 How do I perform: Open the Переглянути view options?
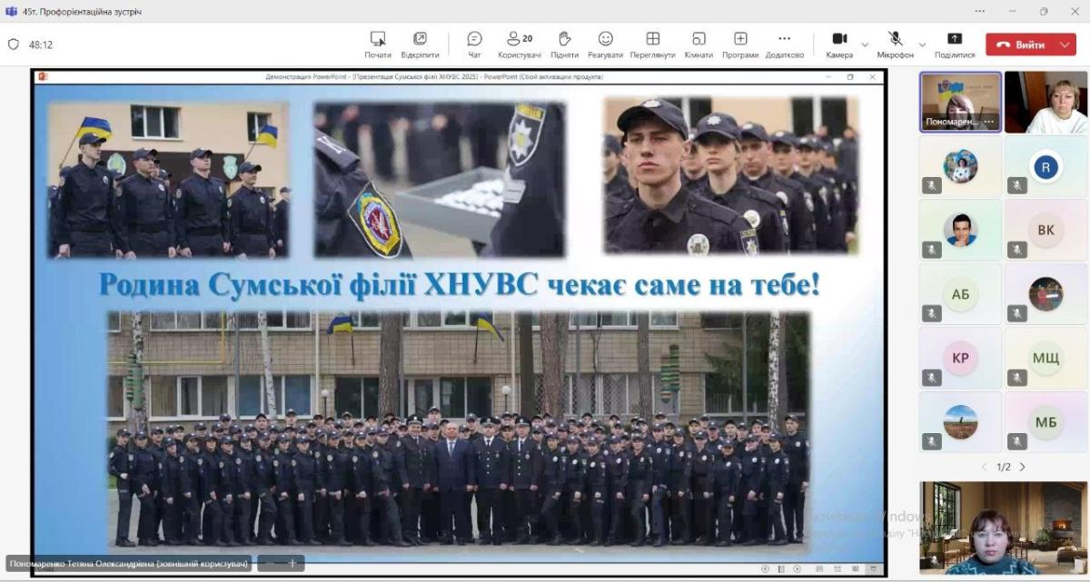pos(652,44)
